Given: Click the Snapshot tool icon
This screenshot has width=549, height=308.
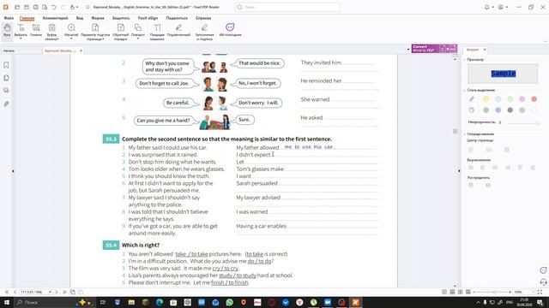Looking at the screenshot, I should (36, 27).
